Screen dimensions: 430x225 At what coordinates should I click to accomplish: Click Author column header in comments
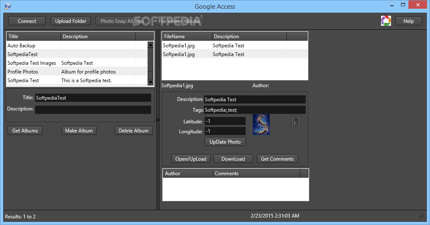click(188, 174)
